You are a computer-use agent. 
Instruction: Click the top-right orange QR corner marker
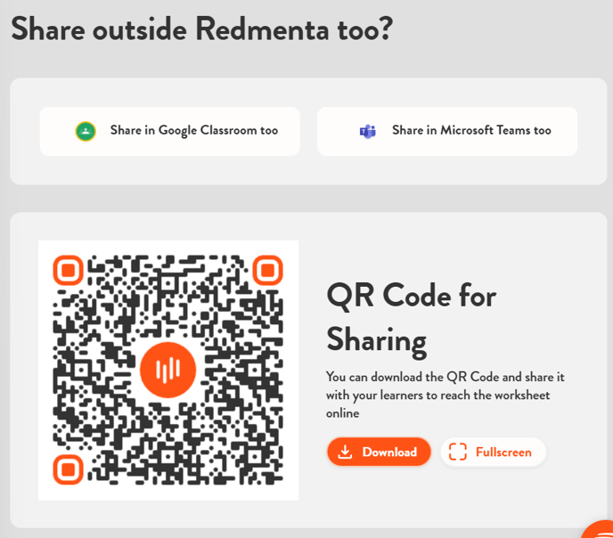(267, 270)
